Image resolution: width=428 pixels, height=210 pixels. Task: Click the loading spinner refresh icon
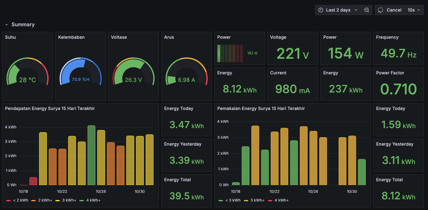[380, 10]
